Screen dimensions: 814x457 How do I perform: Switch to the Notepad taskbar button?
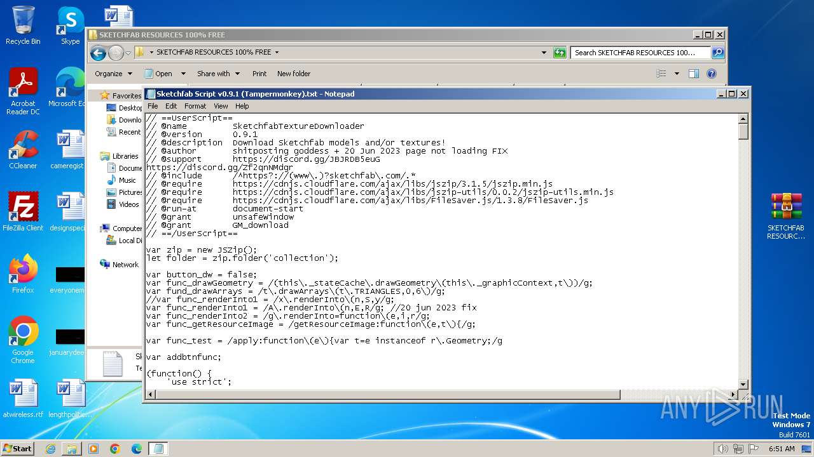click(158, 449)
